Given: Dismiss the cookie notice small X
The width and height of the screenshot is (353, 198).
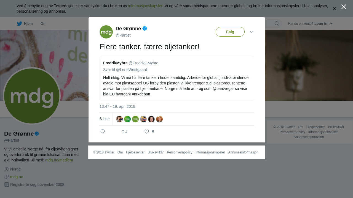Looking at the screenshot, I should pyautogui.click(x=334, y=9).
